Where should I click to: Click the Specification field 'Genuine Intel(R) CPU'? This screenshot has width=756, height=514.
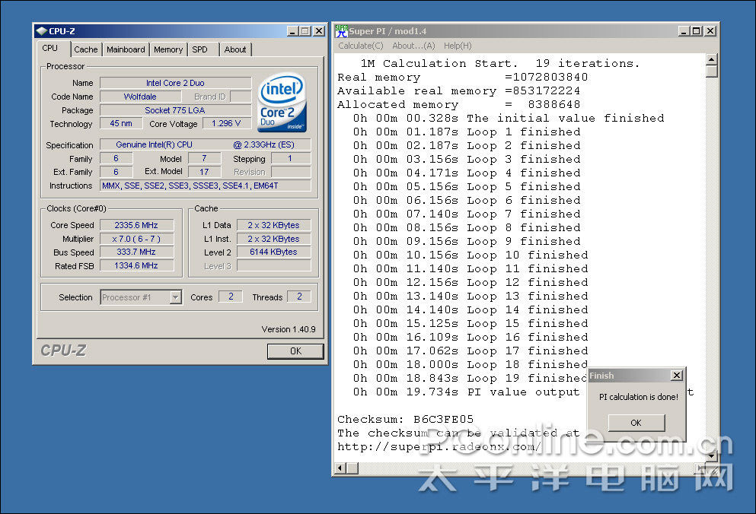click(206, 144)
